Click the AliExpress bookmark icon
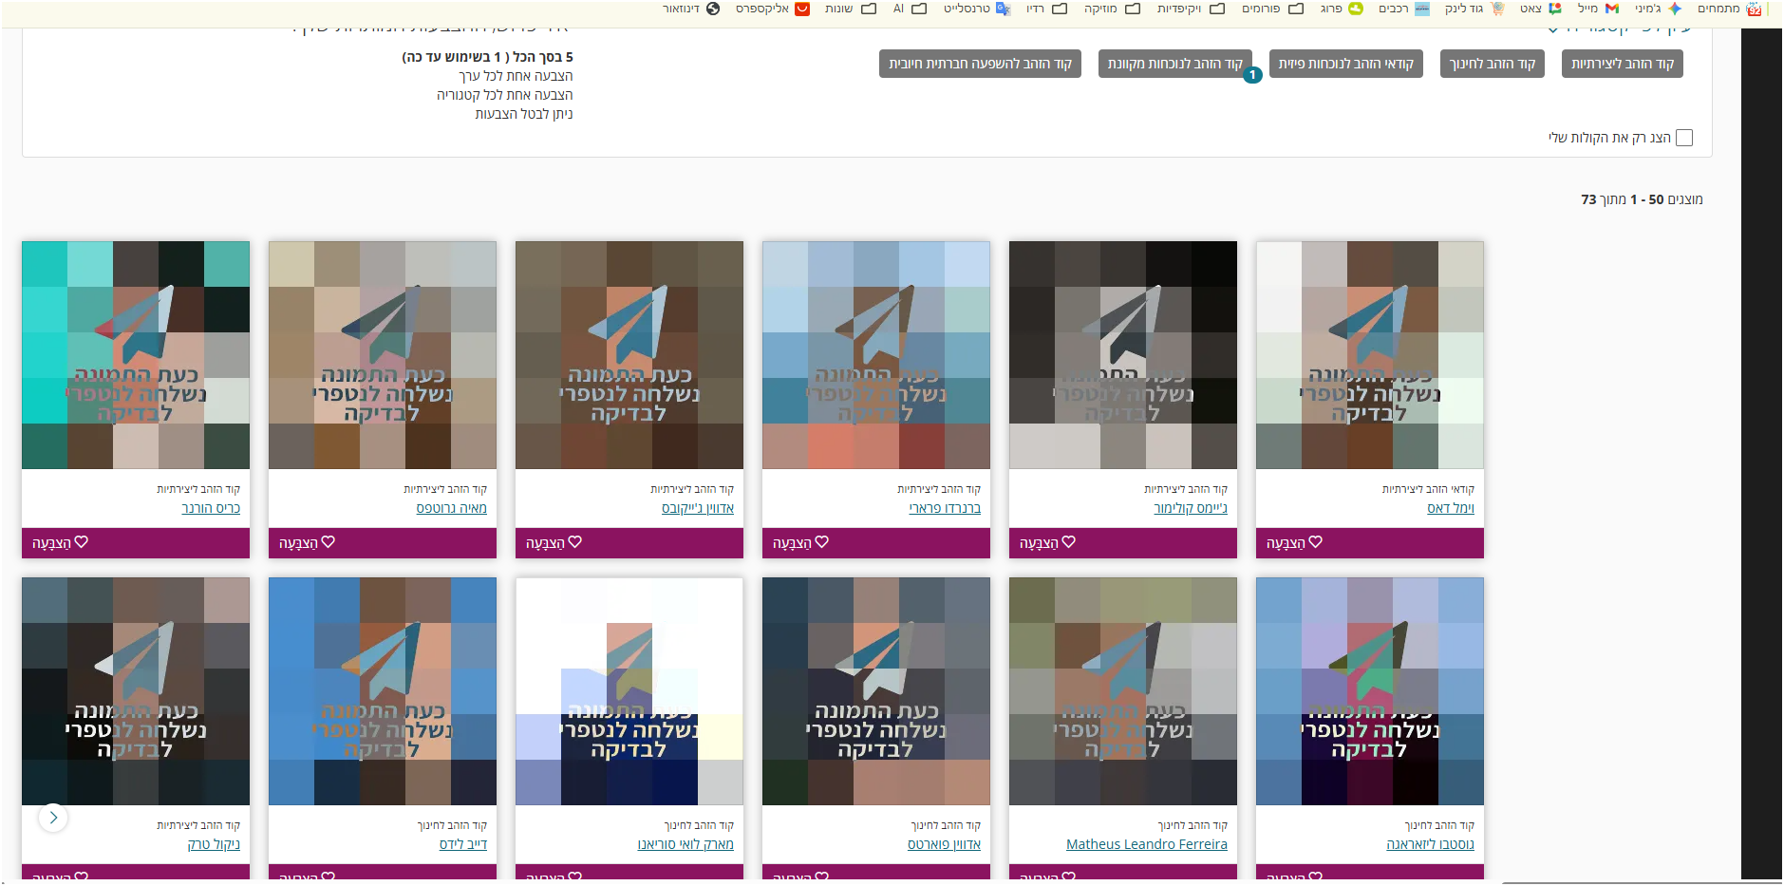The image size is (1784, 886). [x=802, y=9]
